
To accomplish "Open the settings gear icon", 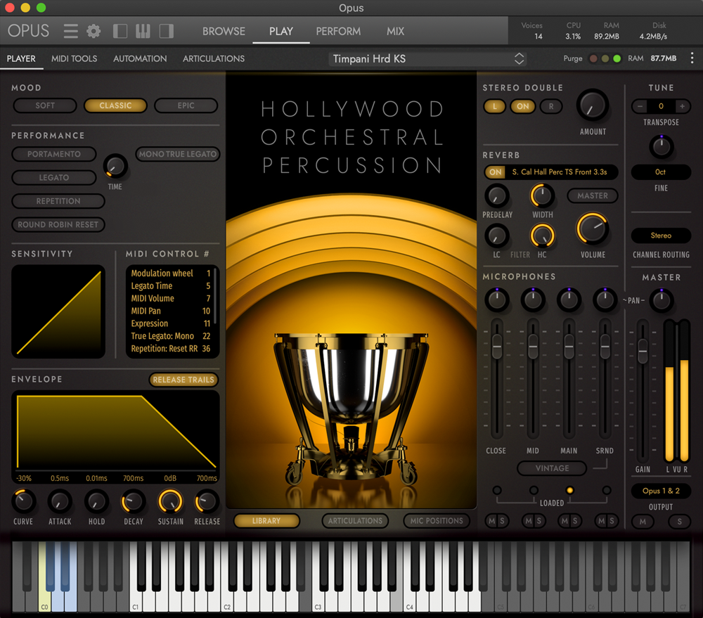I will 93,30.
